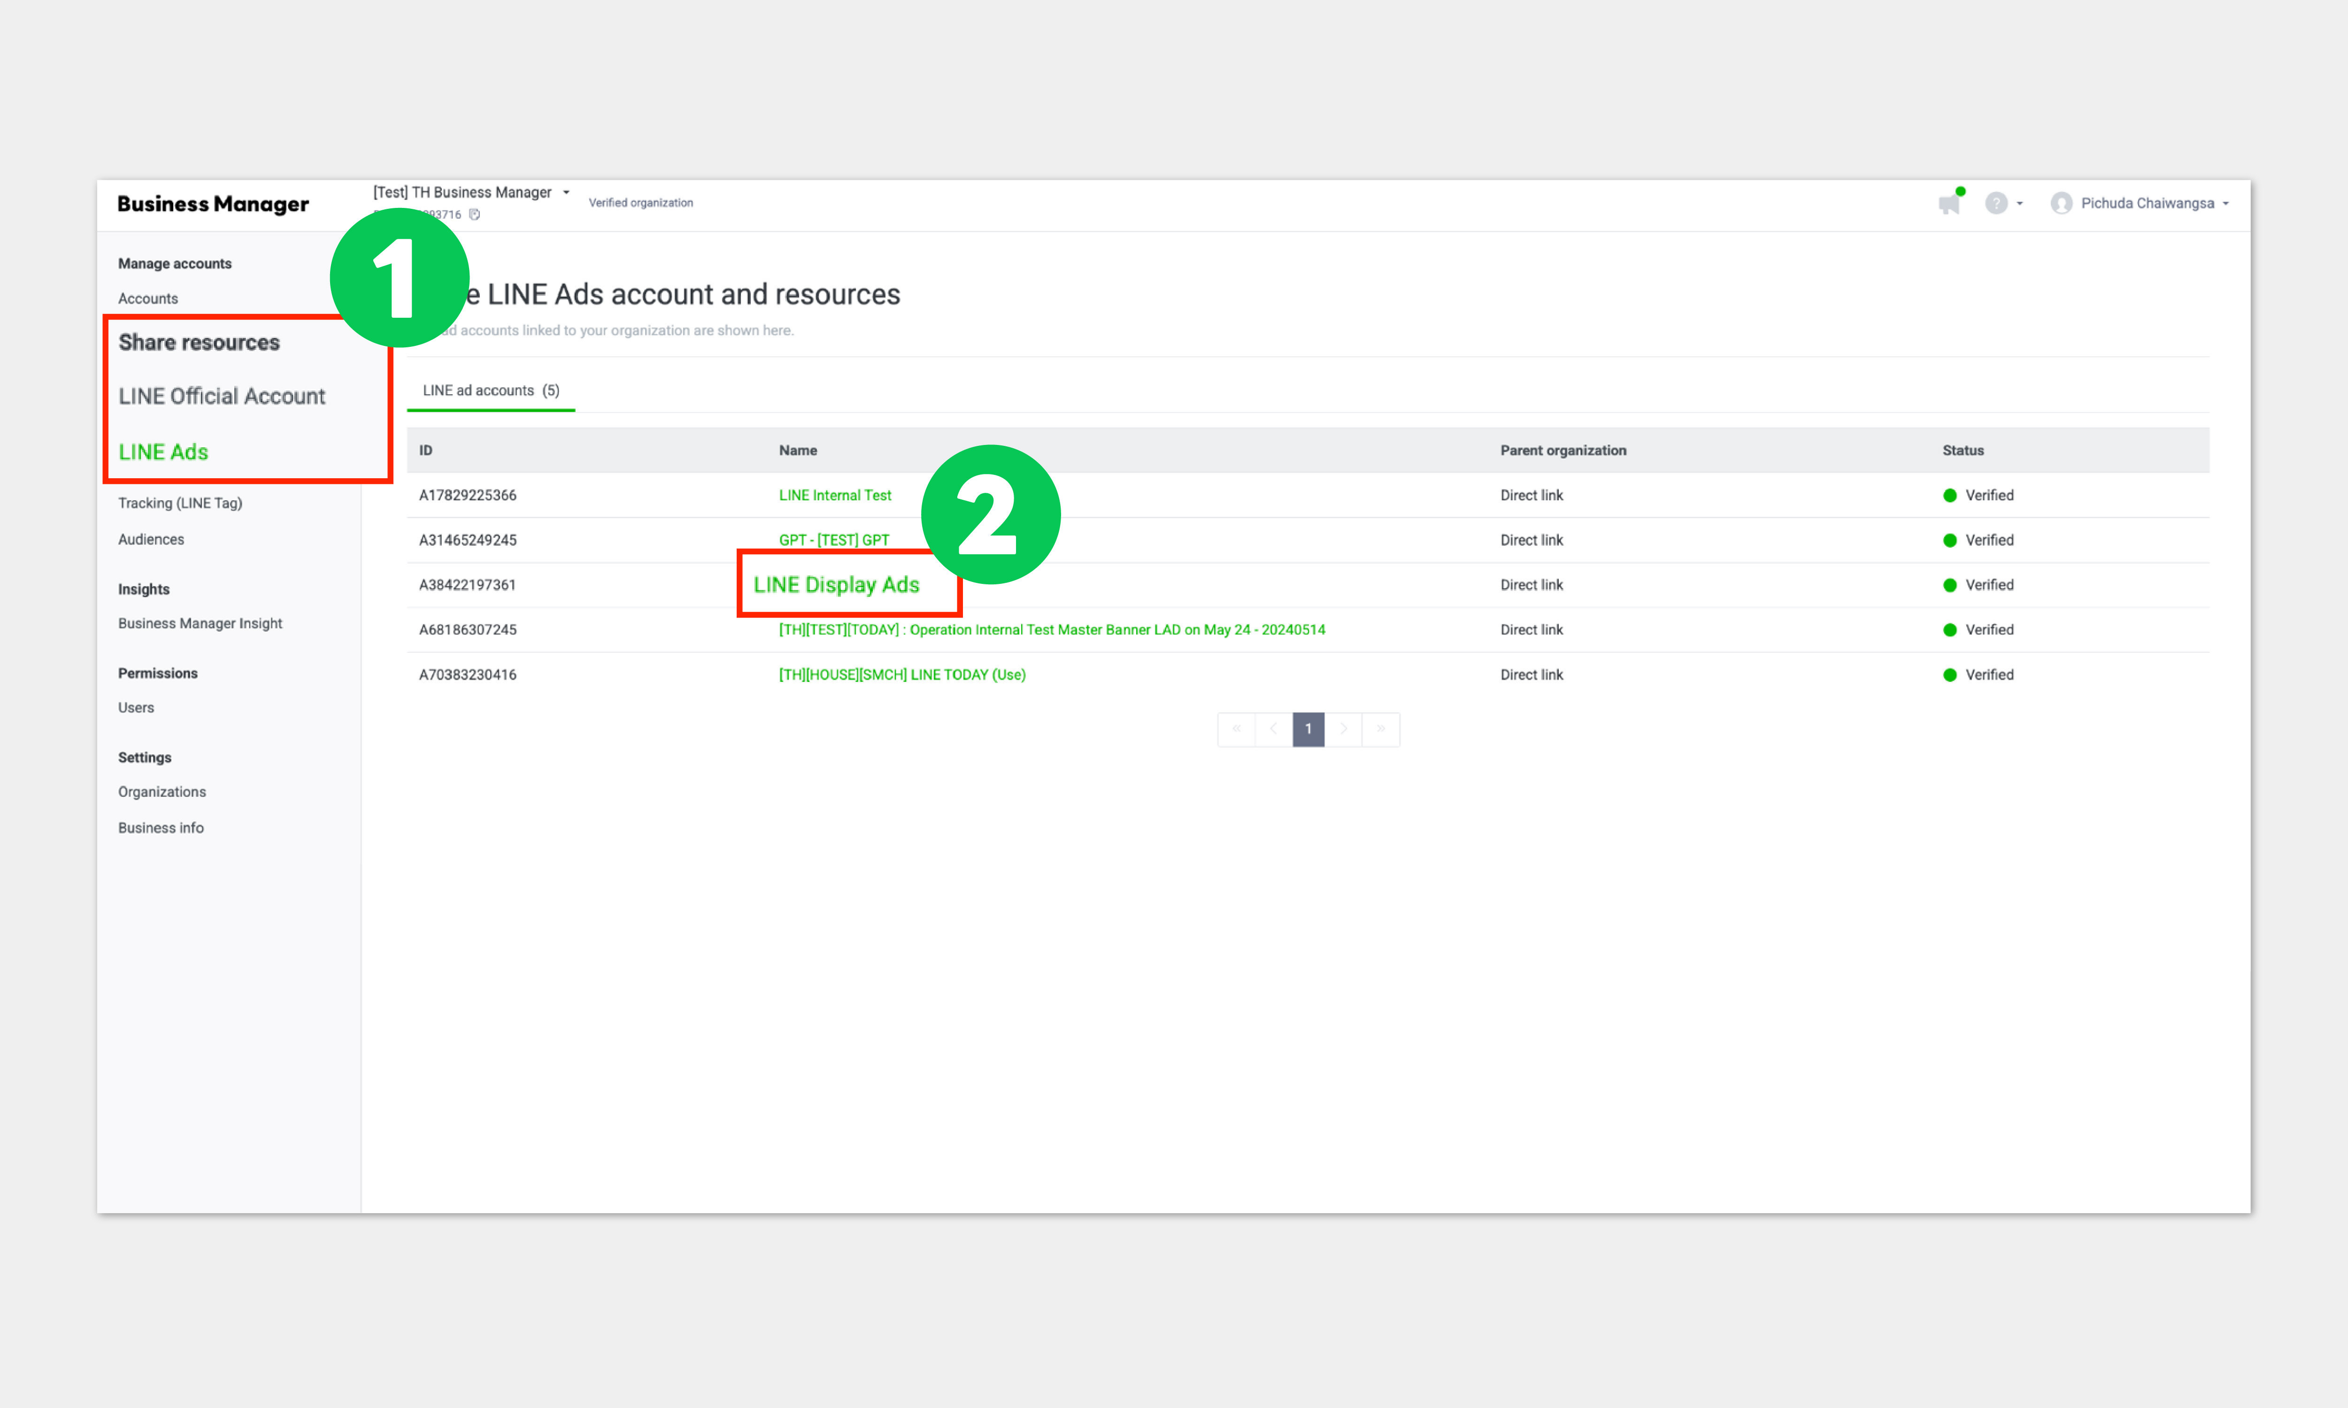Go to the next page
The height and width of the screenshot is (1408, 2348).
click(x=1344, y=729)
